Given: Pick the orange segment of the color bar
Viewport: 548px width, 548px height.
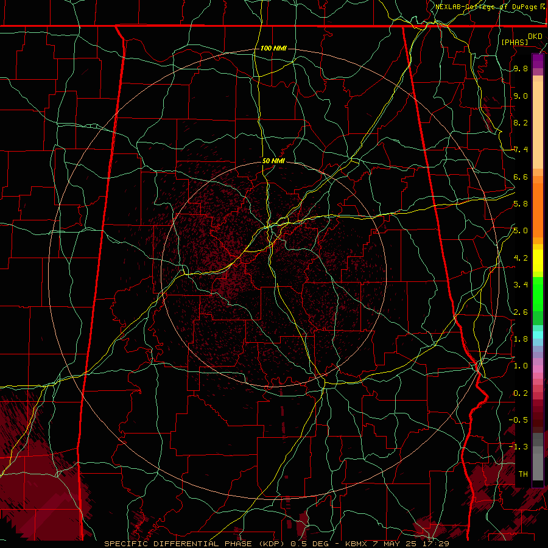Looking at the screenshot, I should (538, 206).
